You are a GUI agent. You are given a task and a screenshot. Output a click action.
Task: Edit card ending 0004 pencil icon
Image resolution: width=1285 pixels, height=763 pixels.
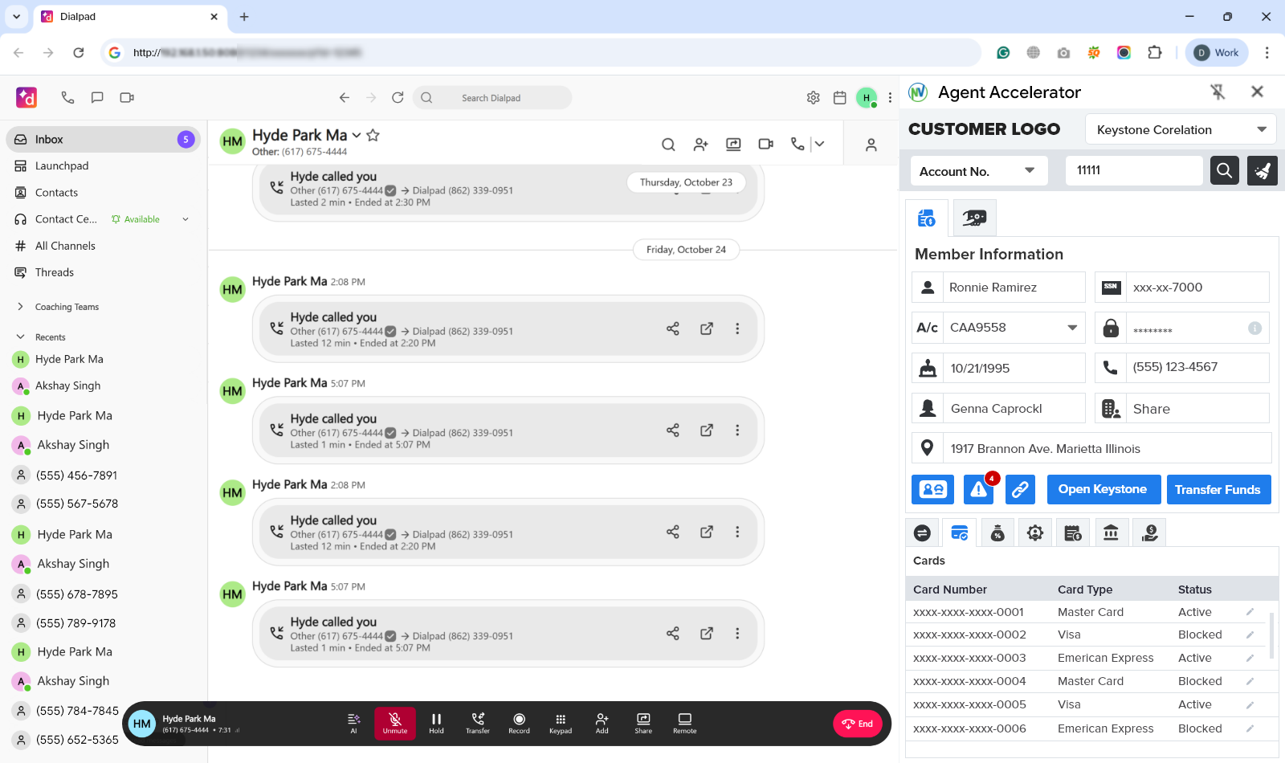pyautogui.click(x=1250, y=681)
